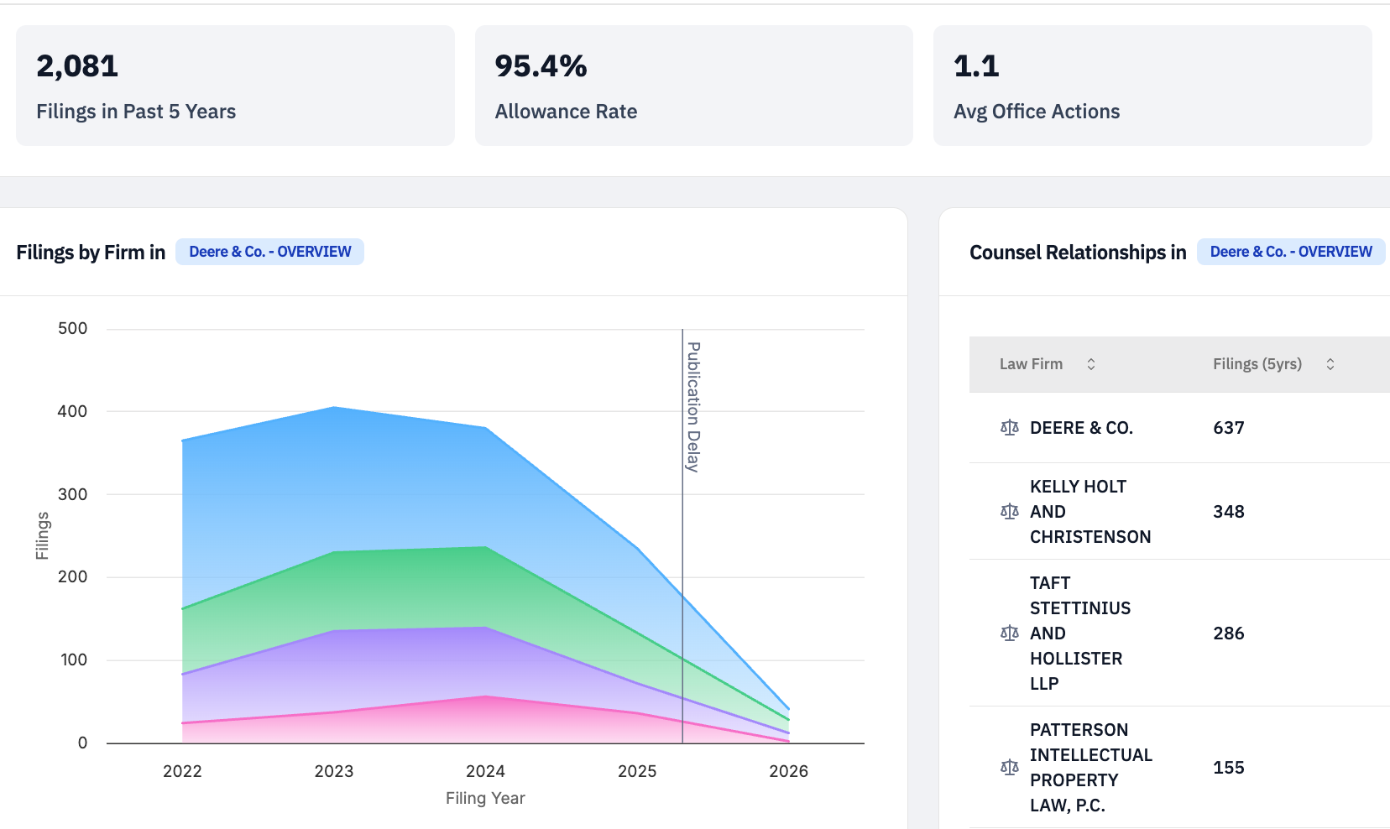Click Deere & Co. - OVERVIEW tag in Filings by Firm
The height and width of the screenshot is (829, 1390).
[x=269, y=252]
